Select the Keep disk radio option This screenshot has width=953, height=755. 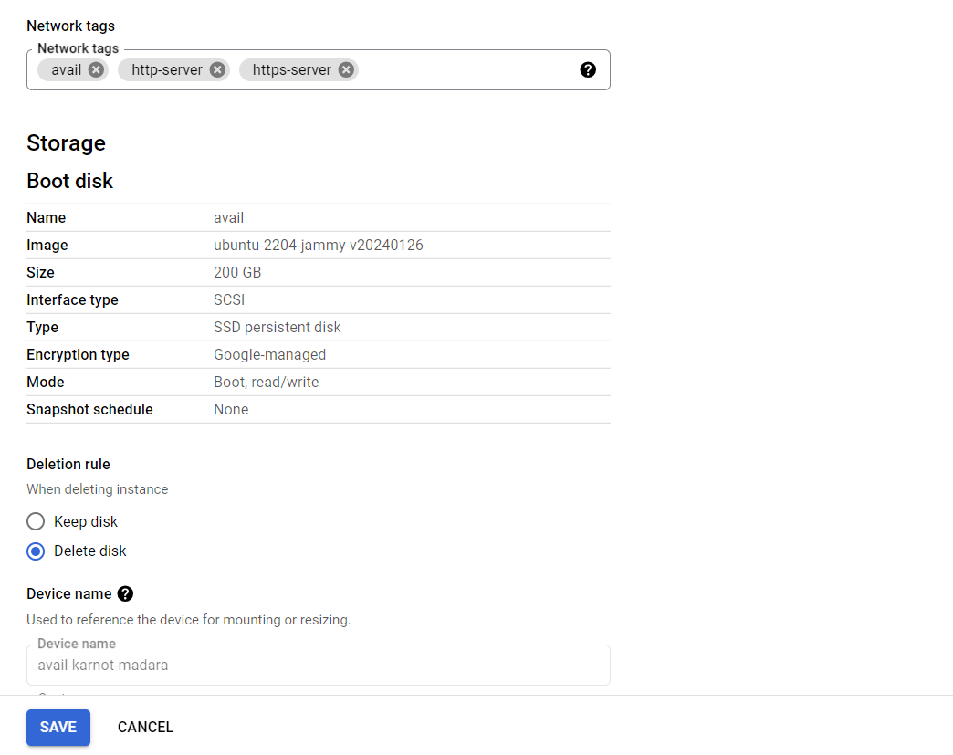36,521
